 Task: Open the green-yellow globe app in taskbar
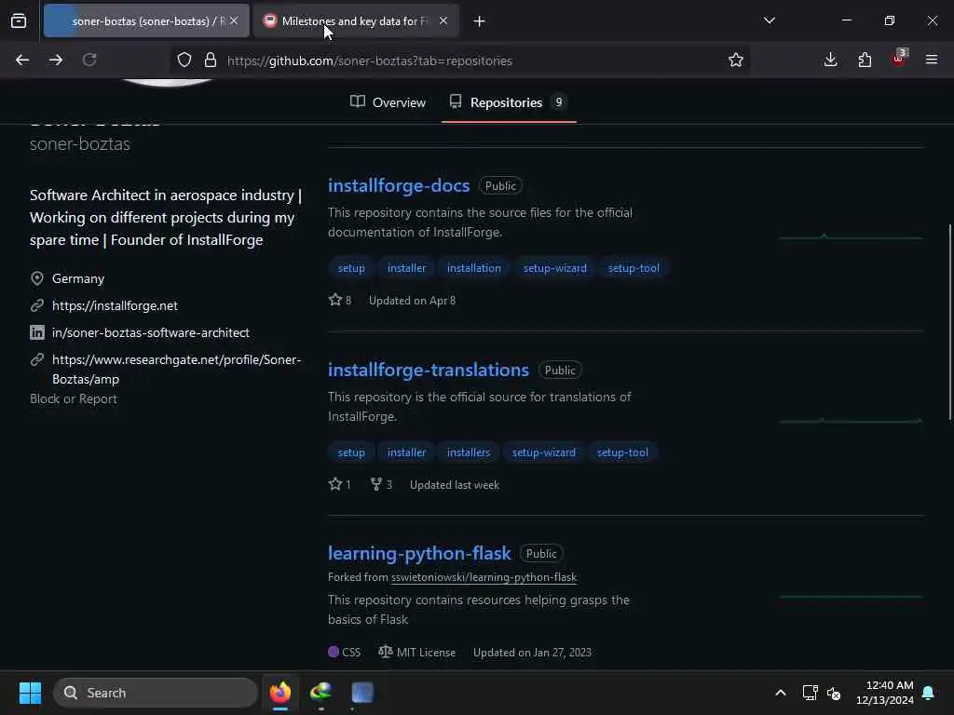321,693
